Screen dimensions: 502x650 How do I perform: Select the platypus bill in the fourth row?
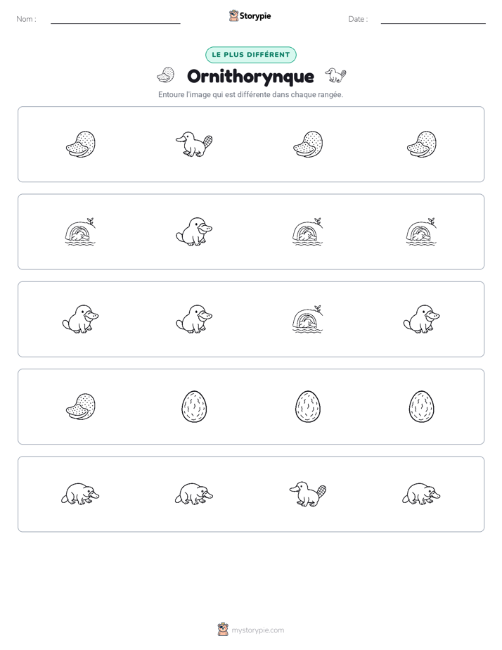pos(81,407)
